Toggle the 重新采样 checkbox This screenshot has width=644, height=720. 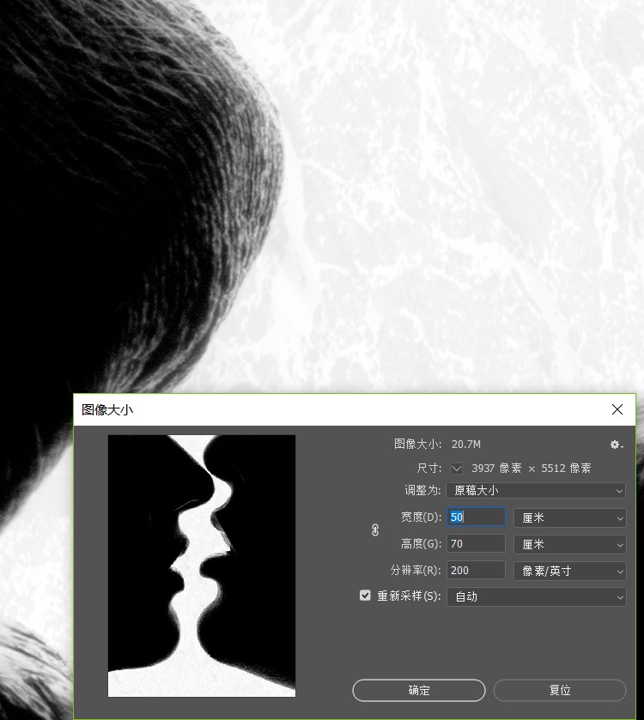click(x=366, y=596)
